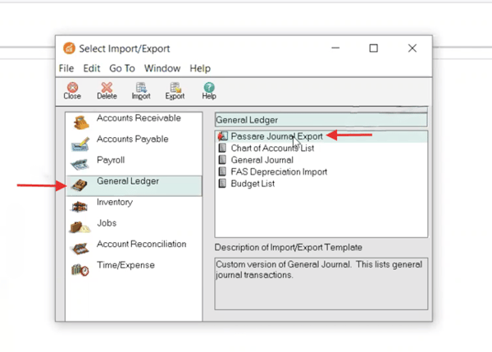Select Budget List template row
Image resolution: width=492 pixels, height=352 pixels.
321,184
